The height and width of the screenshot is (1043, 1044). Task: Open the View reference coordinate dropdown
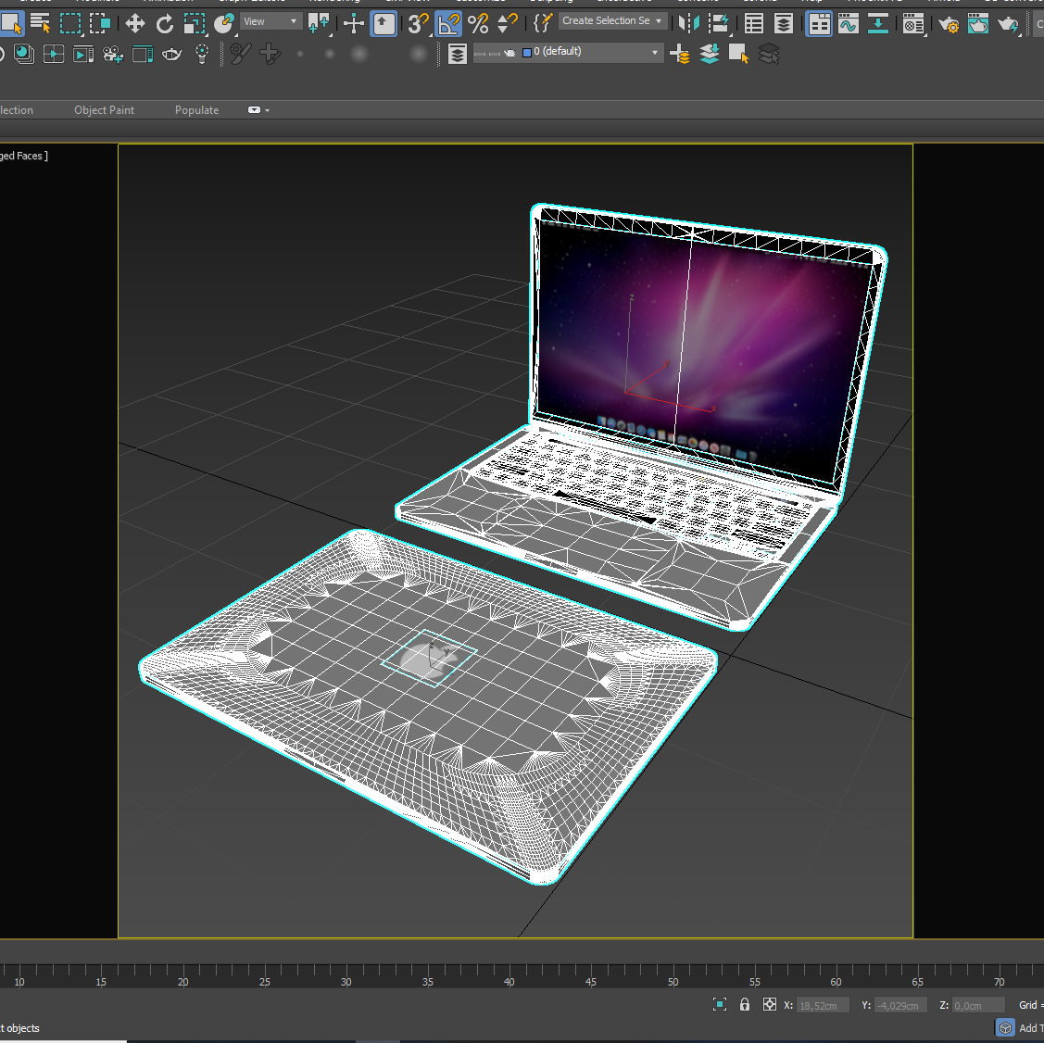[x=271, y=21]
